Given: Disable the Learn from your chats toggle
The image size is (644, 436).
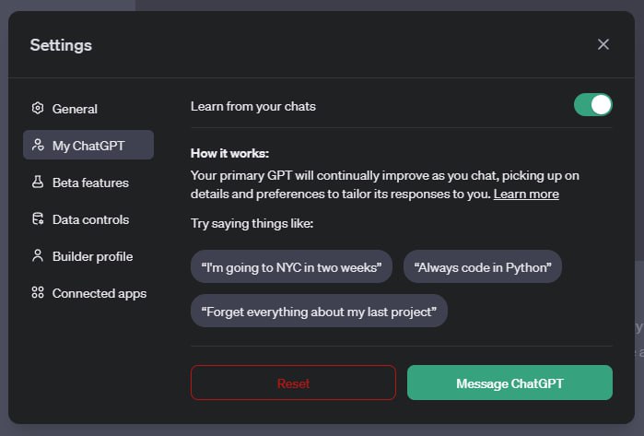Looking at the screenshot, I should 592,105.
